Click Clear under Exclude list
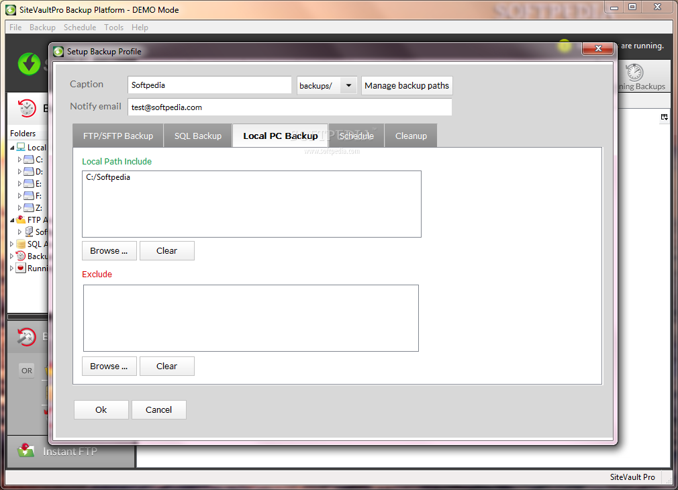This screenshot has height=490, width=678. click(167, 366)
